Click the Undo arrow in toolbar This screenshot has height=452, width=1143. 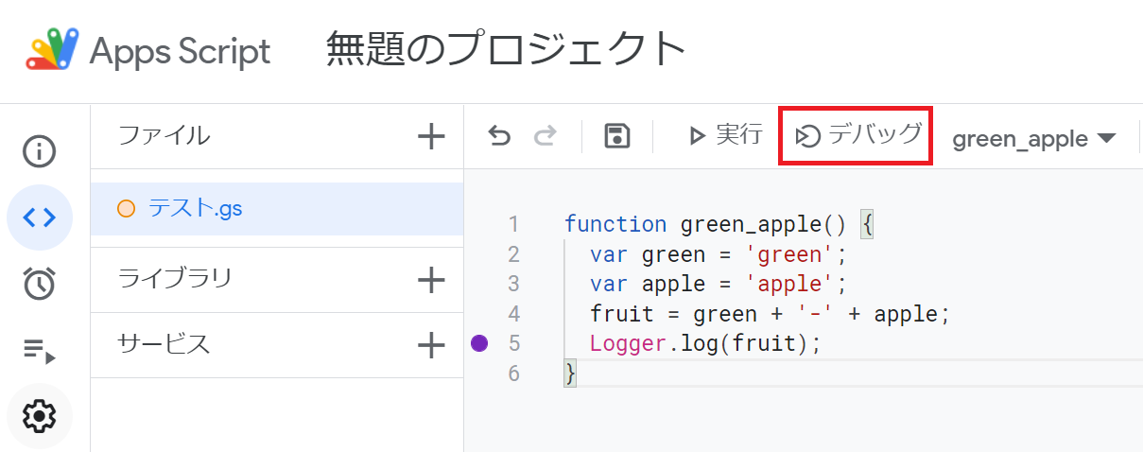point(499,137)
